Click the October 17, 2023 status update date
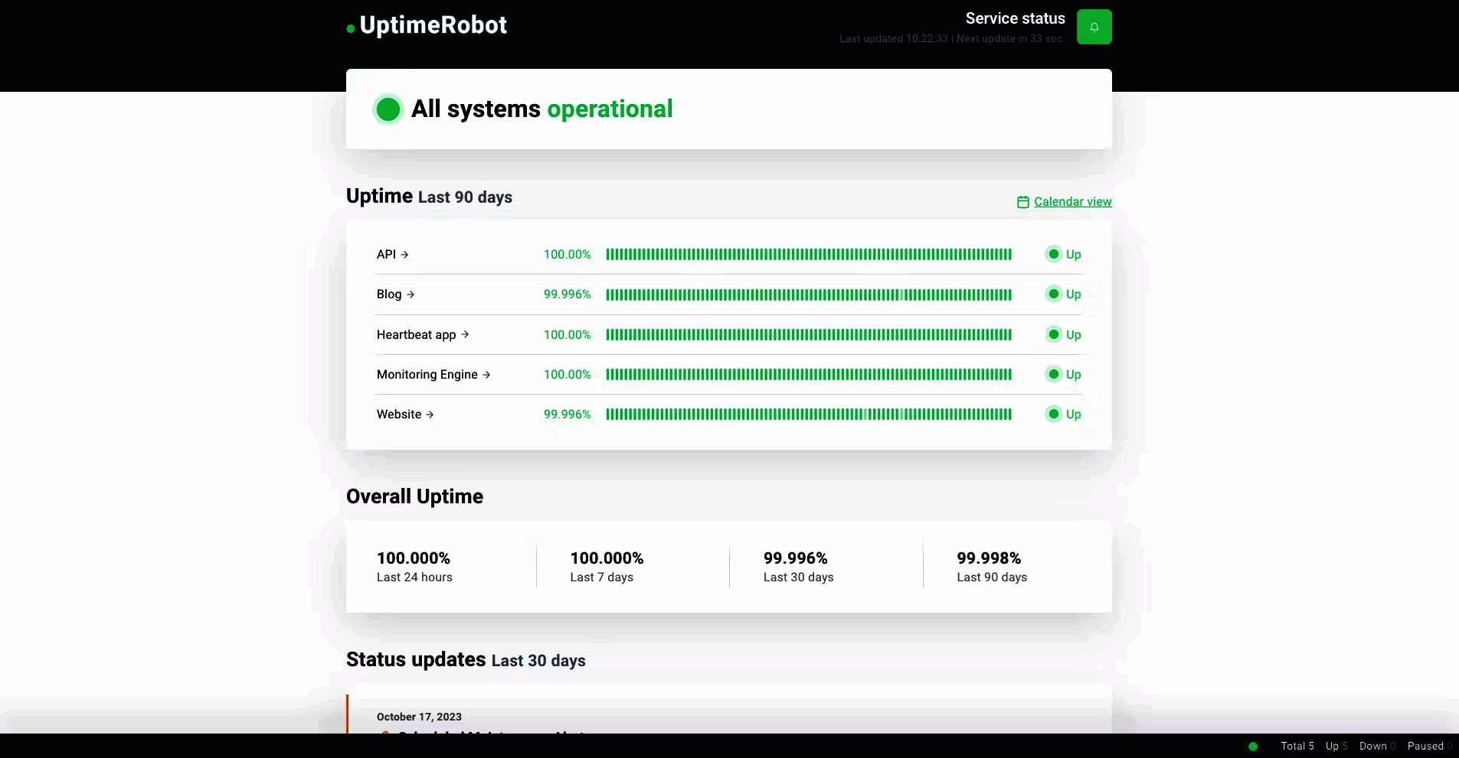This screenshot has width=1459, height=758. click(x=419, y=717)
